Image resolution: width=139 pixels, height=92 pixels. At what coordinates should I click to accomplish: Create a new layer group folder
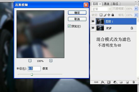(x=121, y=82)
